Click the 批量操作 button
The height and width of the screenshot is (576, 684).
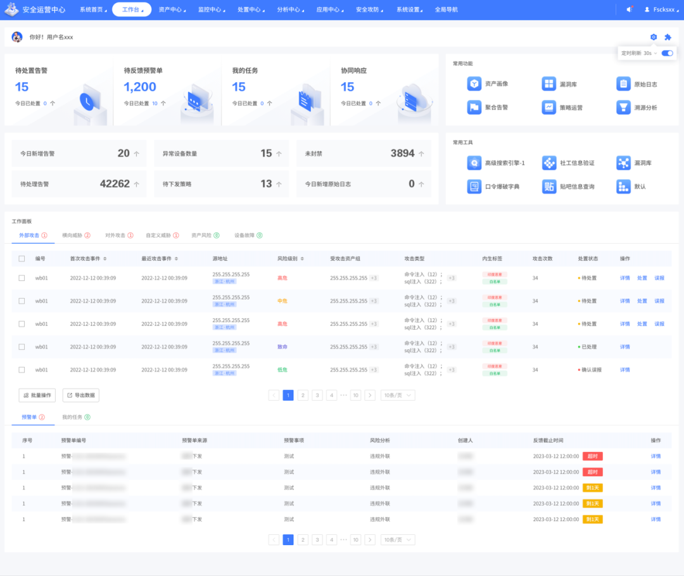[37, 396]
